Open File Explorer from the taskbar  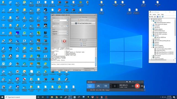(52, 97)
